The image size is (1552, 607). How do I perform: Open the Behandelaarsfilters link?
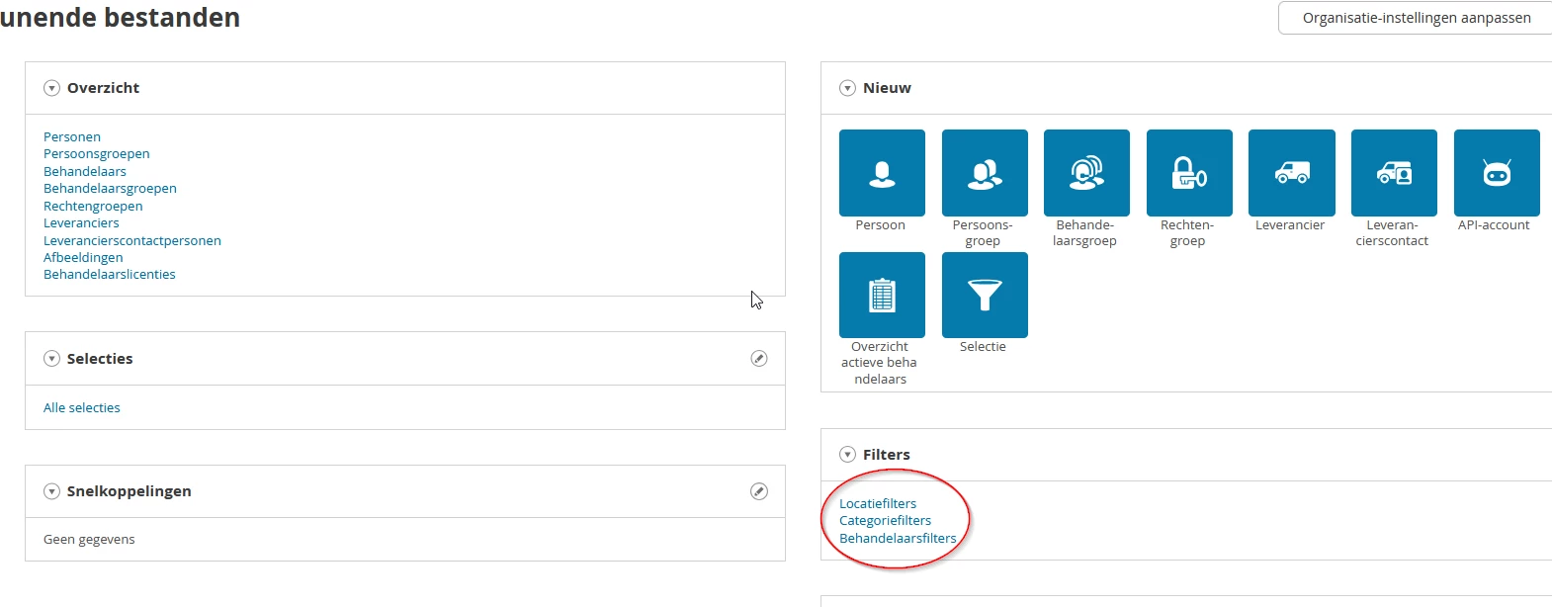click(x=899, y=539)
